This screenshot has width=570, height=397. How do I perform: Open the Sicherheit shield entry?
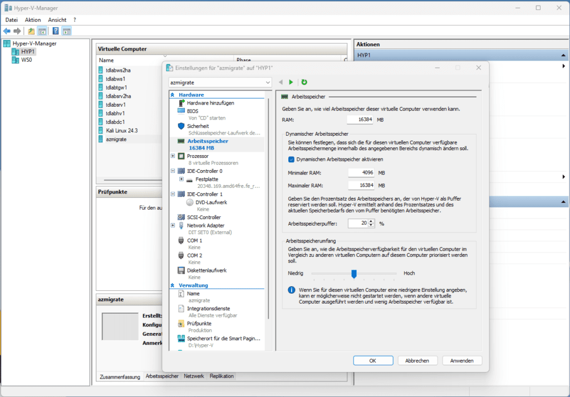198,126
